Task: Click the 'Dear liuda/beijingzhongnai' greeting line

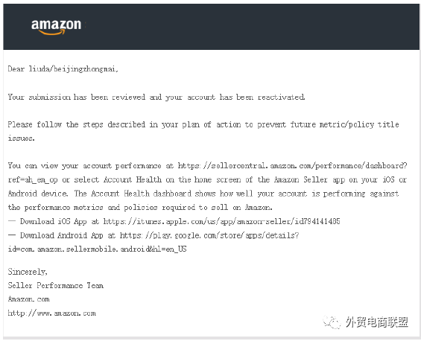Action: pyautogui.click(x=63, y=69)
